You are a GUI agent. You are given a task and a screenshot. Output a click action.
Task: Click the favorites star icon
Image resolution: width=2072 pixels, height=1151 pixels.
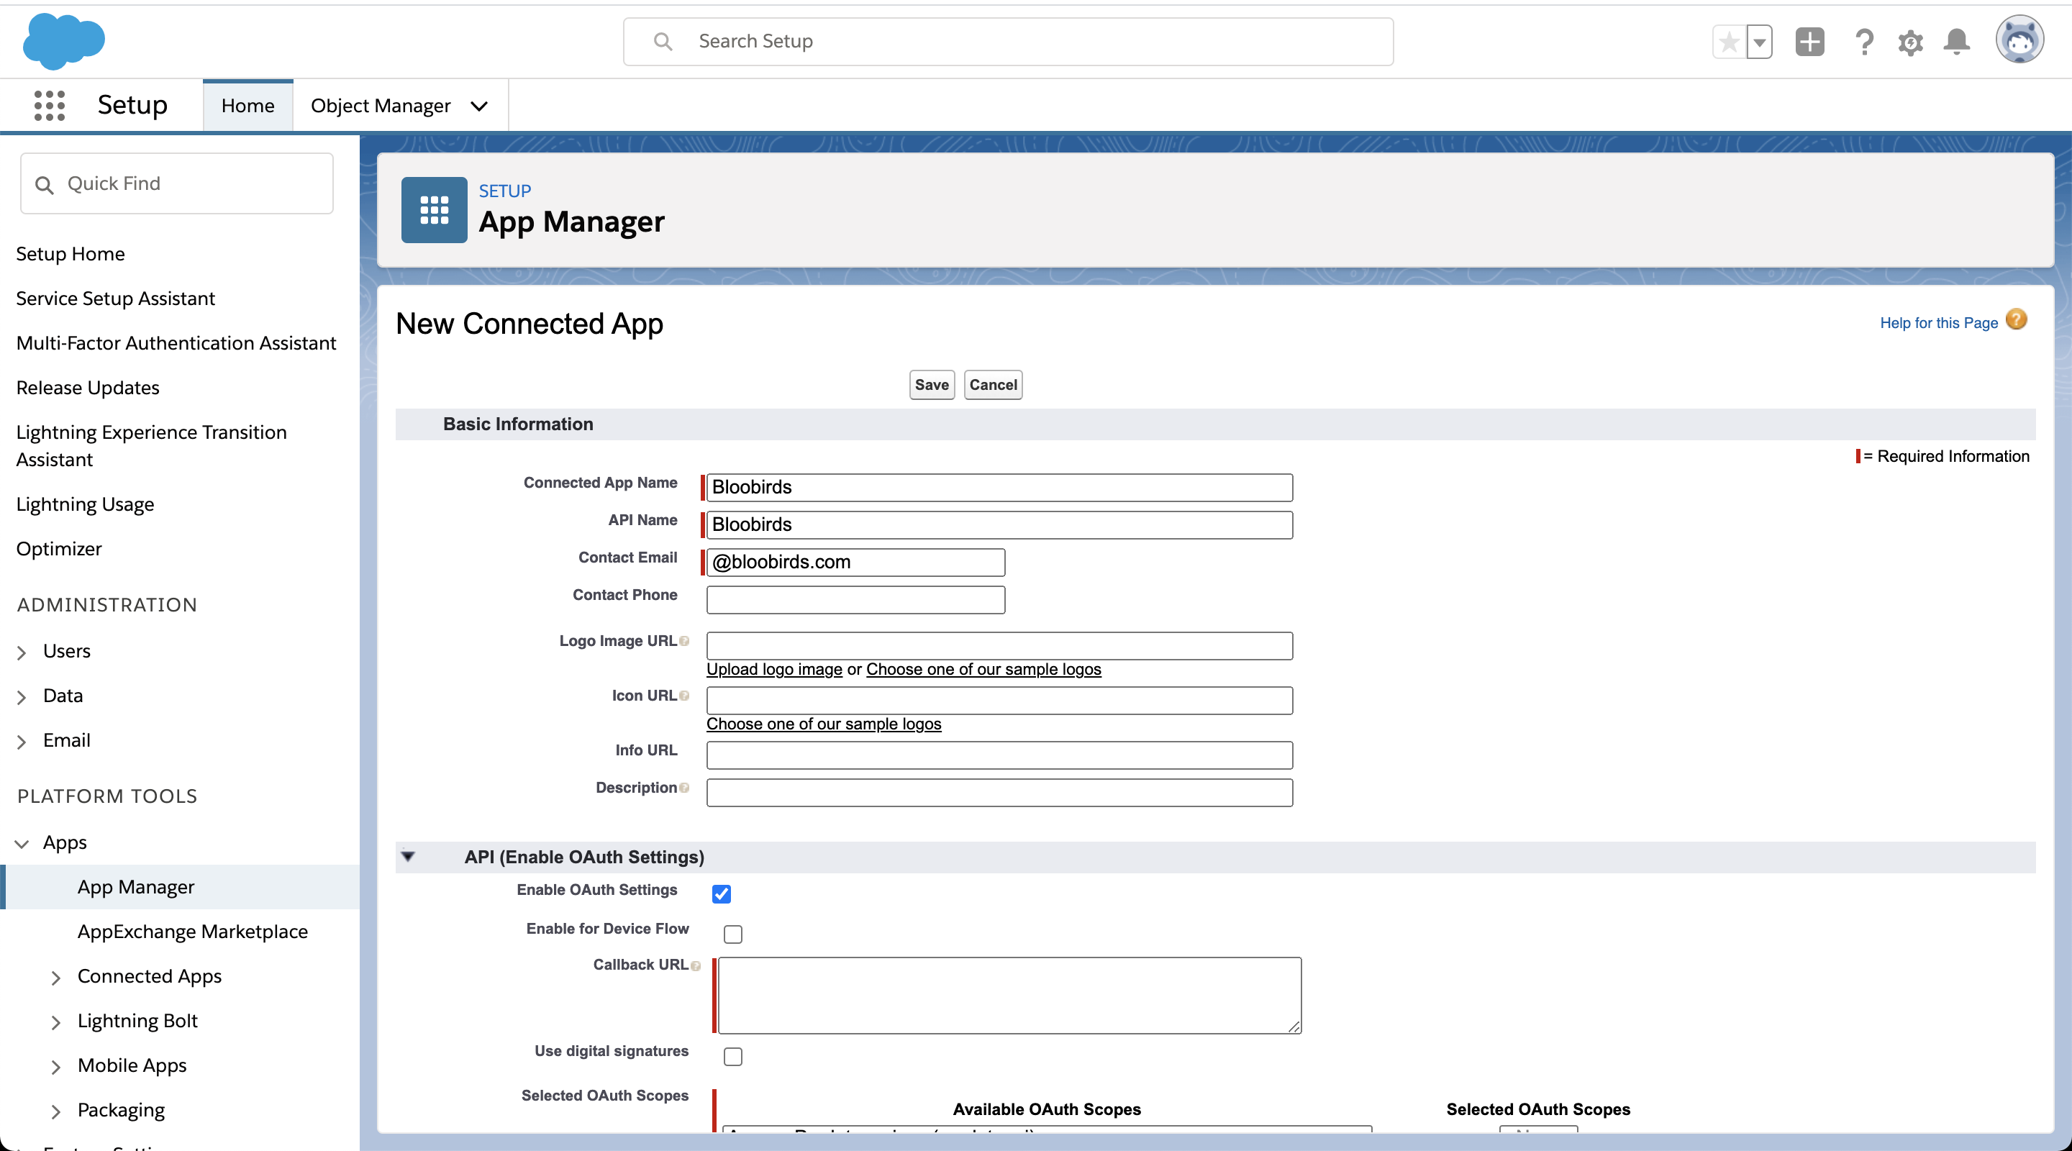tap(1730, 42)
